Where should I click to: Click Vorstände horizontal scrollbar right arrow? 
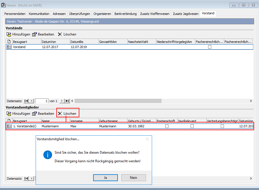click(251, 101)
